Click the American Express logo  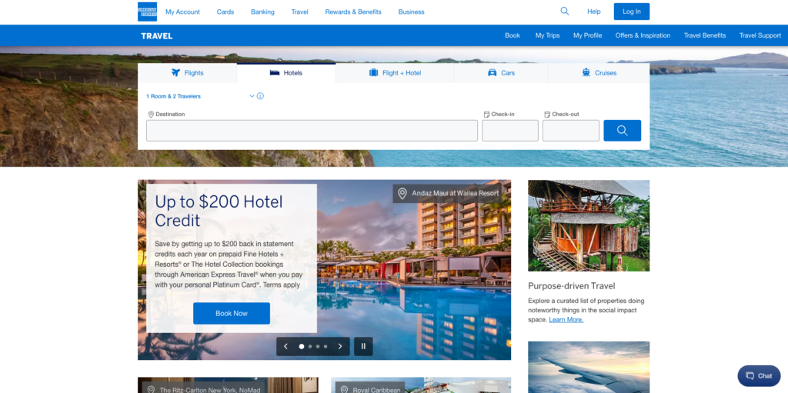147,12
